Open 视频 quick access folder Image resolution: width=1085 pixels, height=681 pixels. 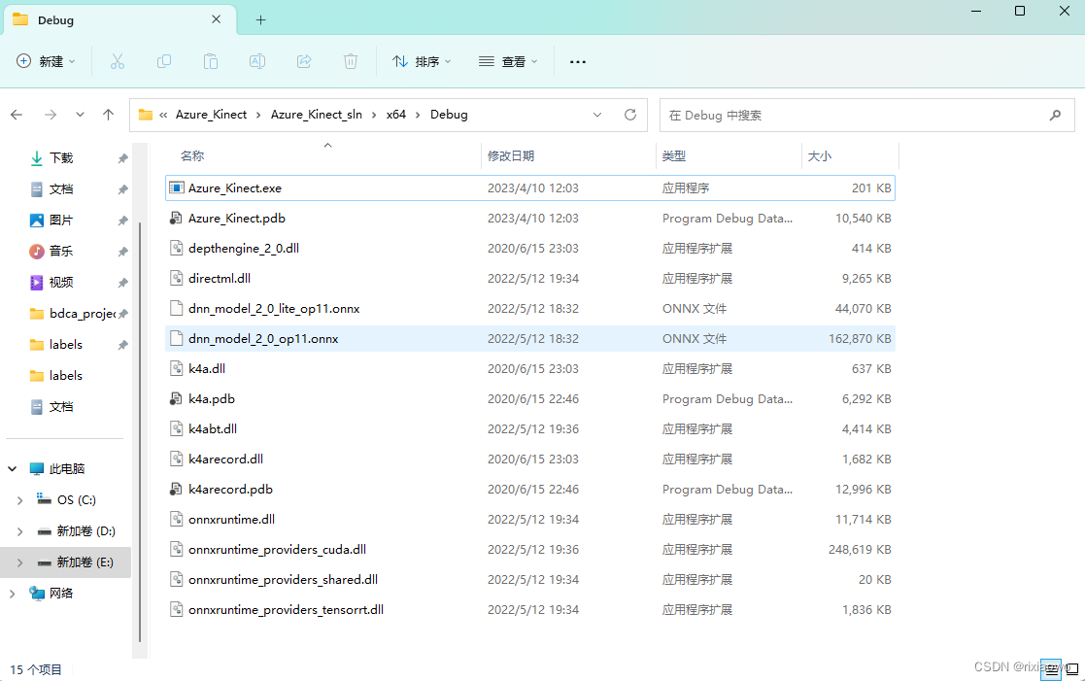click(61, 283)
